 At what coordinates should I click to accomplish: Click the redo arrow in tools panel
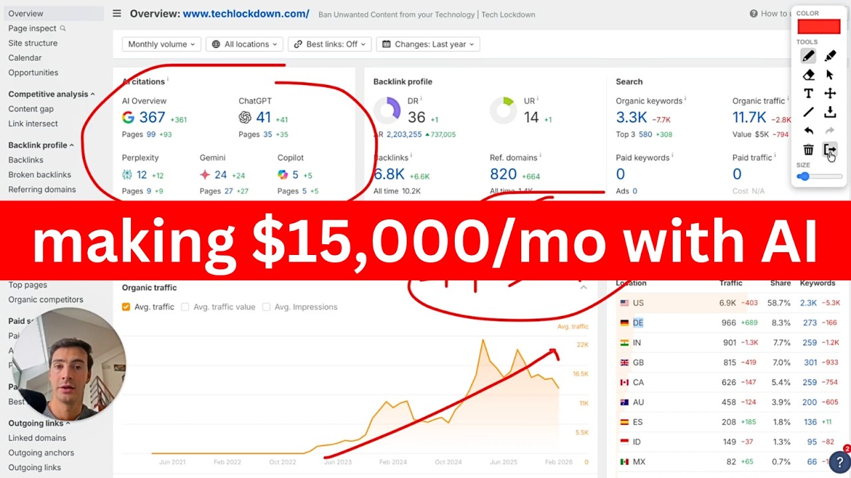[830, 131]
